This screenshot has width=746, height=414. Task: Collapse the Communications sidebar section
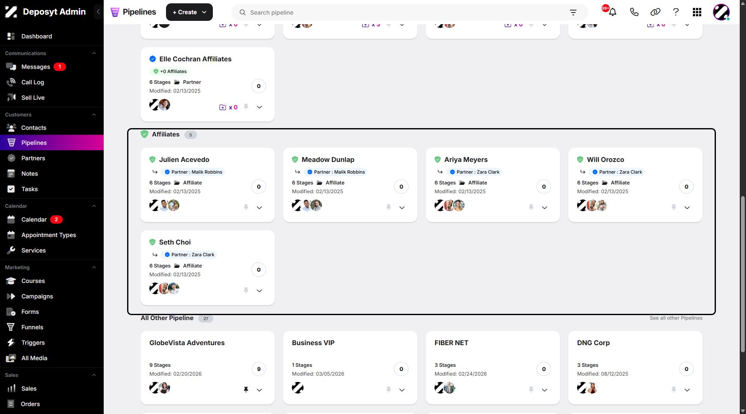pos(94,53)
